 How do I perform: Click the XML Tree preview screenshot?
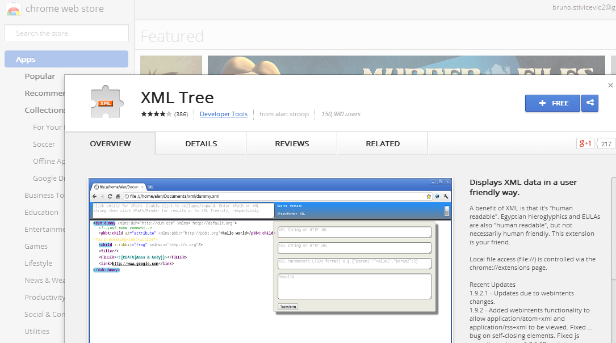(x=270, y=261)
